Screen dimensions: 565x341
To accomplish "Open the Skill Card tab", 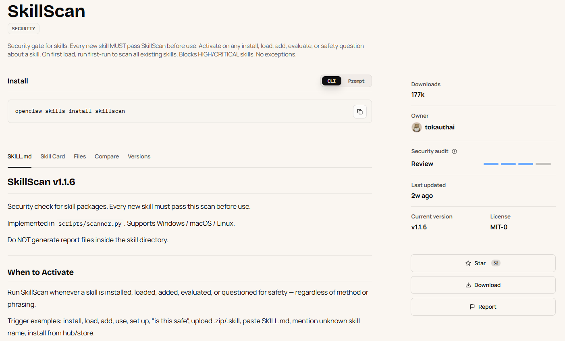I will (x=53, y=156).
